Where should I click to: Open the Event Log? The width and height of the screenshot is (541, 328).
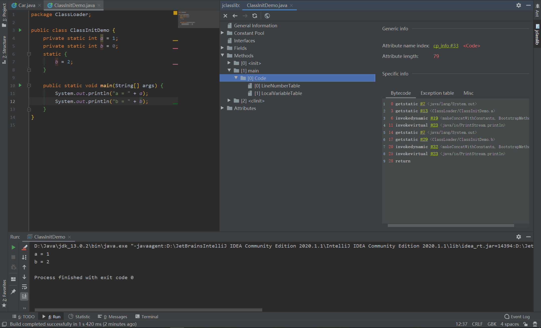click(x=517, y=316)
